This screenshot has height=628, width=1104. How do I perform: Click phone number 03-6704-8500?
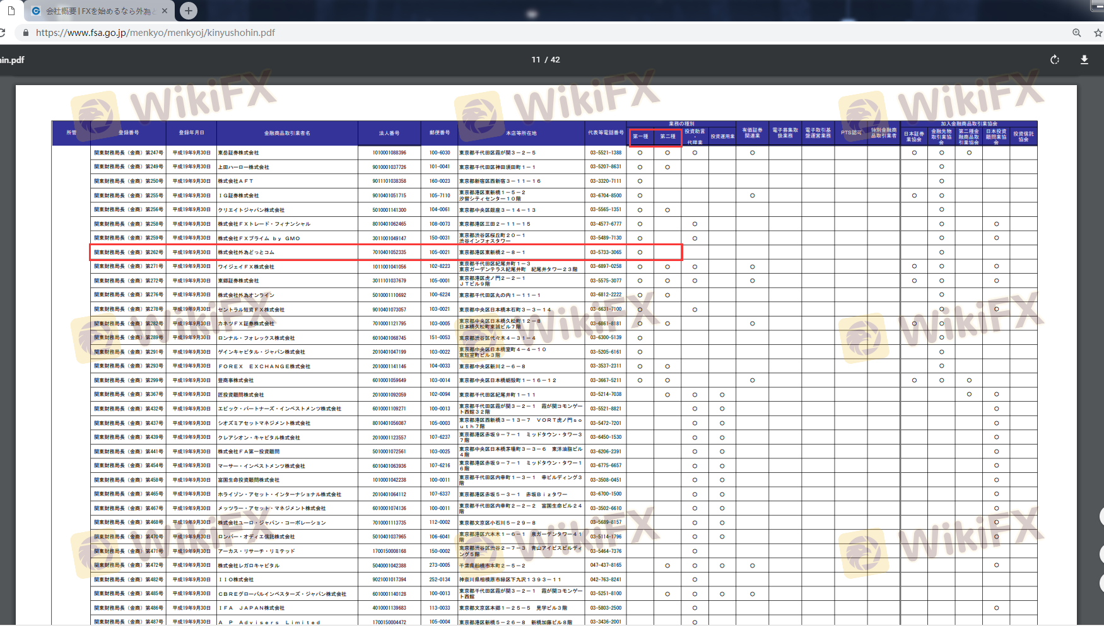point(606,196)
